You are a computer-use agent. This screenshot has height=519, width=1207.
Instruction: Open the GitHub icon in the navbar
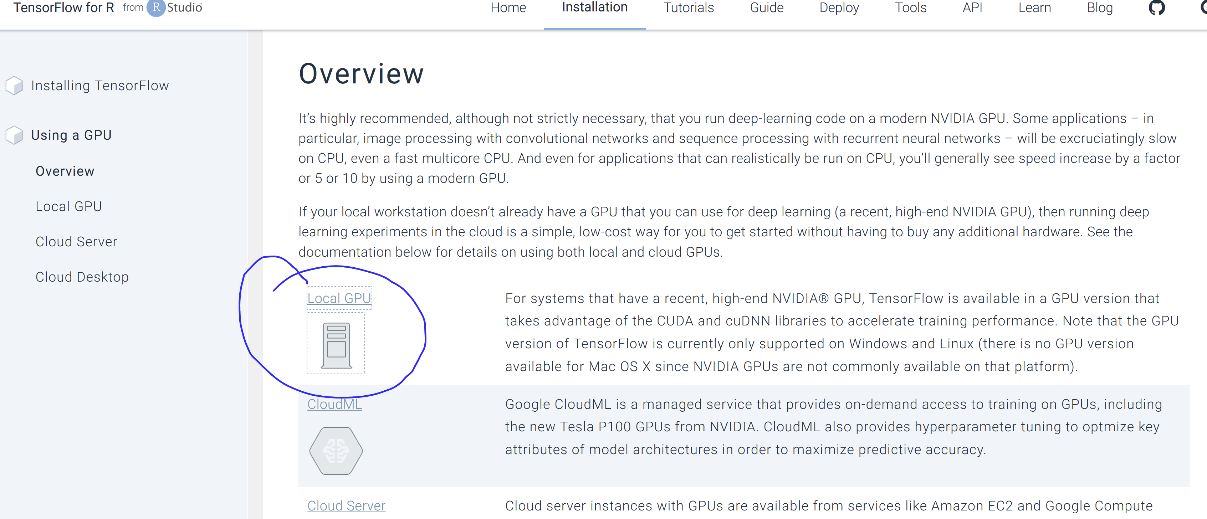[x=1157, y=7]
